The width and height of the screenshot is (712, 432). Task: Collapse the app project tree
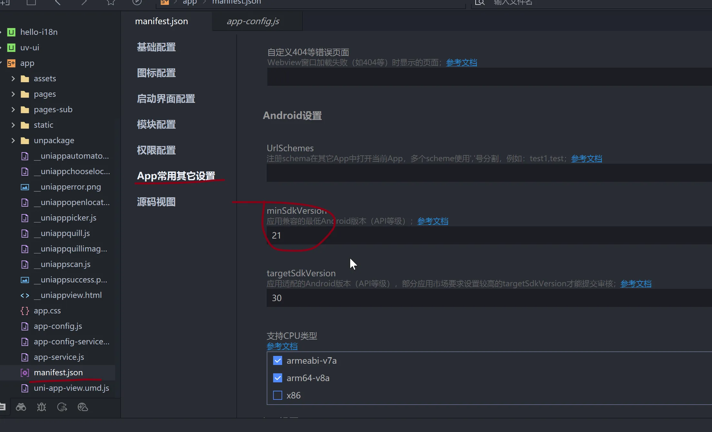pos(3,63)
